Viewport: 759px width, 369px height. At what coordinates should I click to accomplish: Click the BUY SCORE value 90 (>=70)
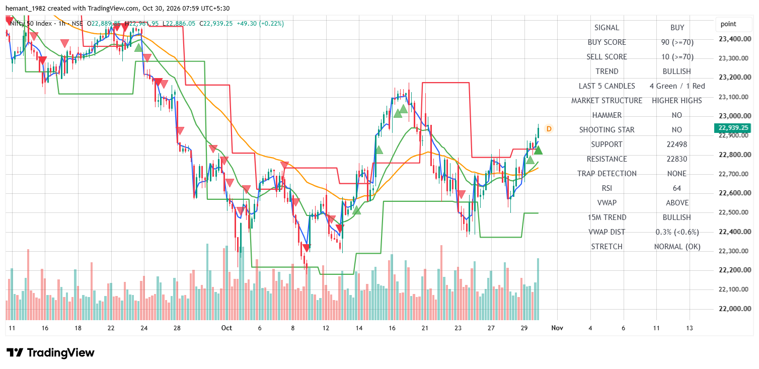(x=677, y=42)
